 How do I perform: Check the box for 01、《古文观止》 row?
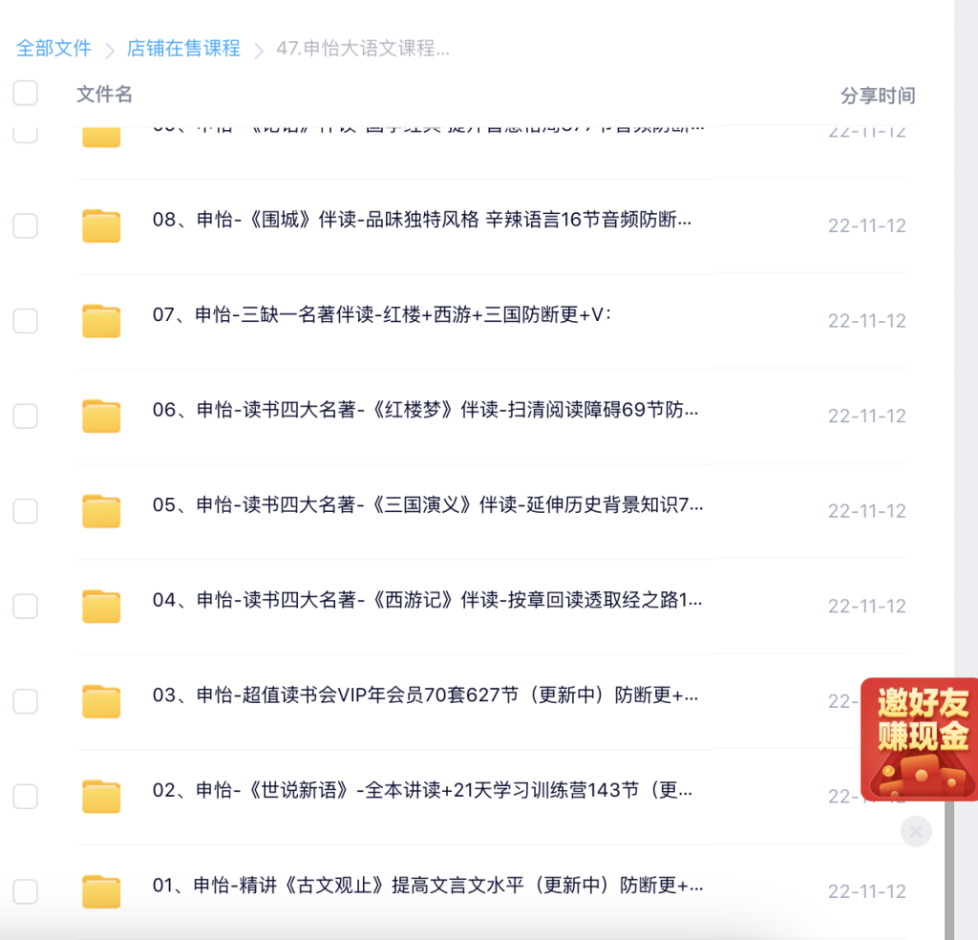(26, 891)
